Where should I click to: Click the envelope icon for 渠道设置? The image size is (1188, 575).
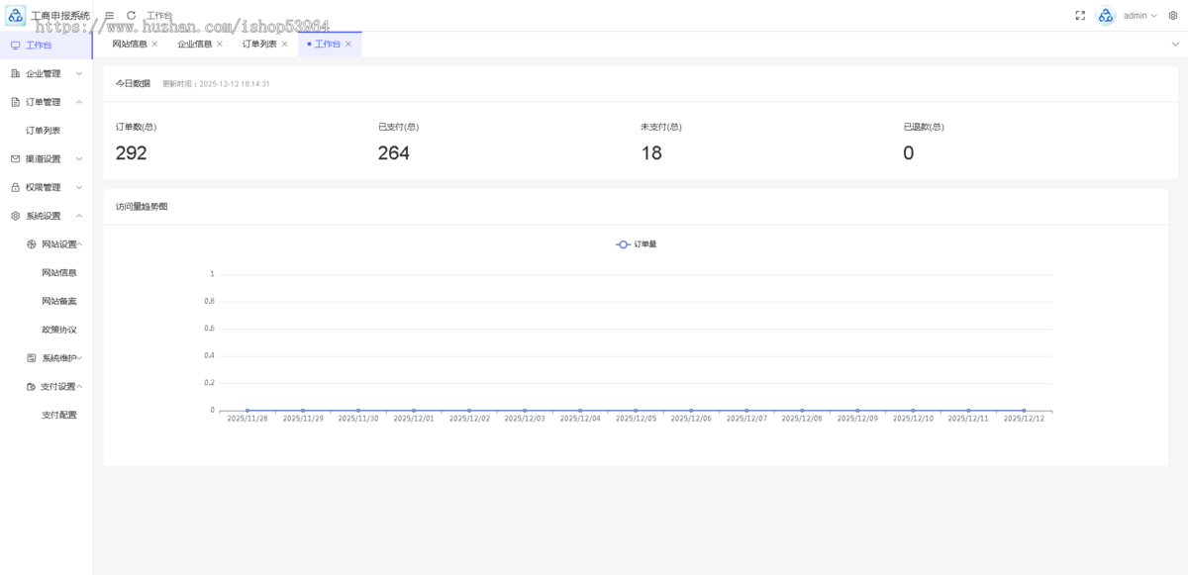pyautogui.click(x=15, y=158)
